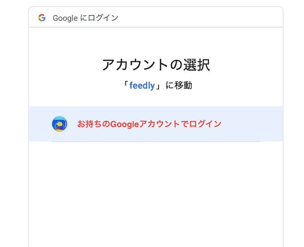Click blank area between heading and account row
The width and height of the screenshot is (304, 247).
click(156, 99)
